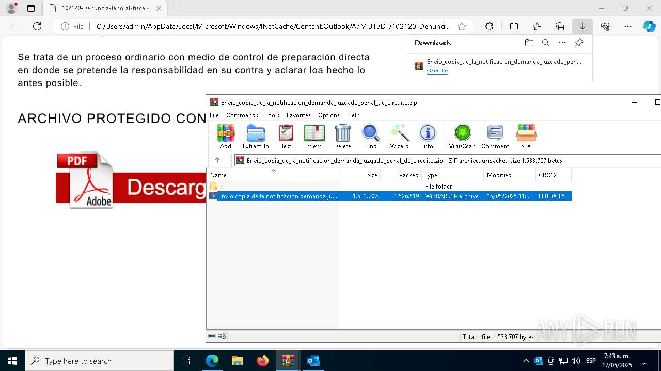Sort files by the Type column header

click(x=453, y=175)
